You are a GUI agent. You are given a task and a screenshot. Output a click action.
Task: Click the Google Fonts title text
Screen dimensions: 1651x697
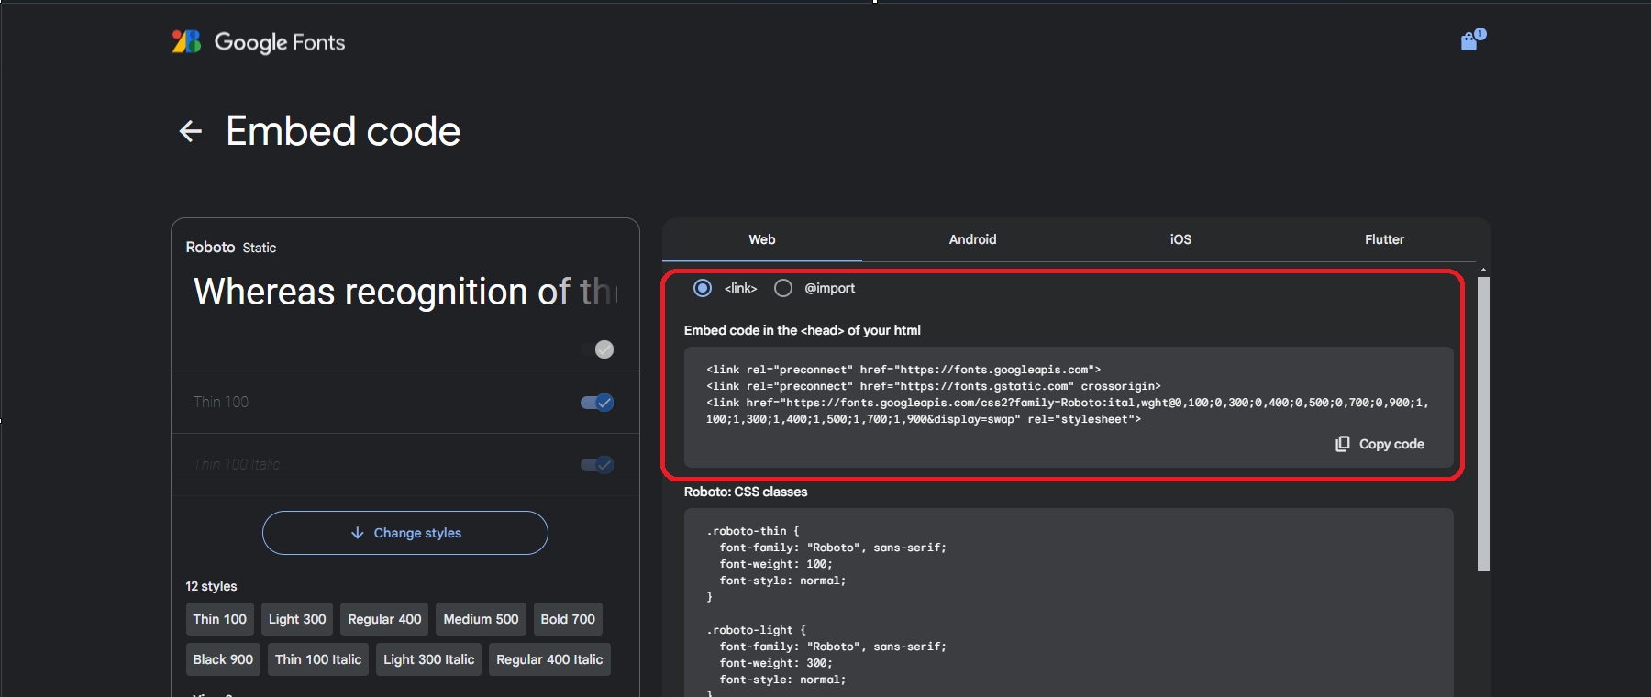(x=280, y=42)
